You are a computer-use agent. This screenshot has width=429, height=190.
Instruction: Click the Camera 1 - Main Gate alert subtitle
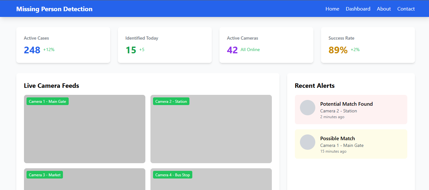[342, 145]
